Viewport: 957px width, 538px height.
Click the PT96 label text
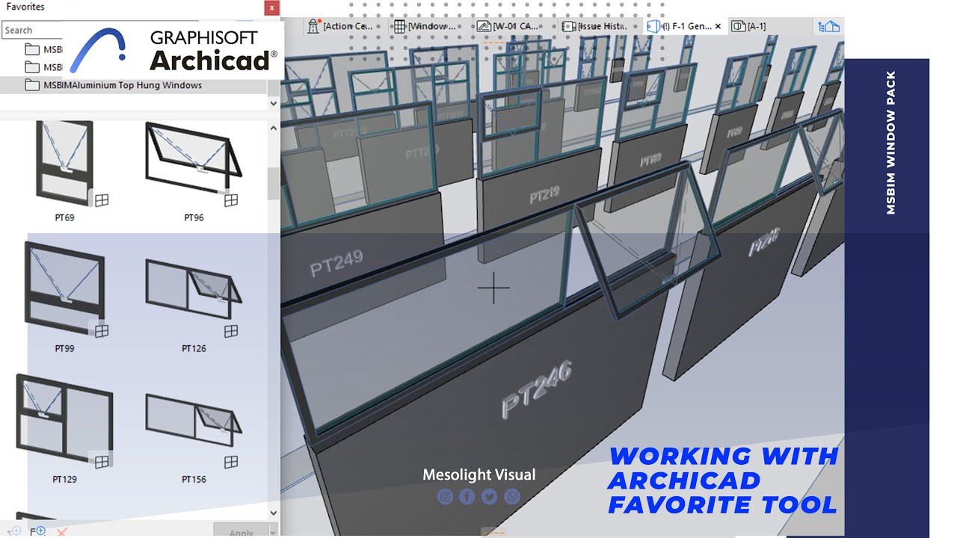coord(194,217)
